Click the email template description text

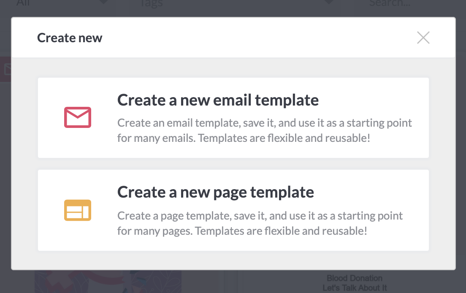tap(265, 130)
